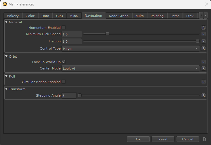Click the Mari logo in the title bar
Viewport: 211px width, 145px height.
coord(5,4)
